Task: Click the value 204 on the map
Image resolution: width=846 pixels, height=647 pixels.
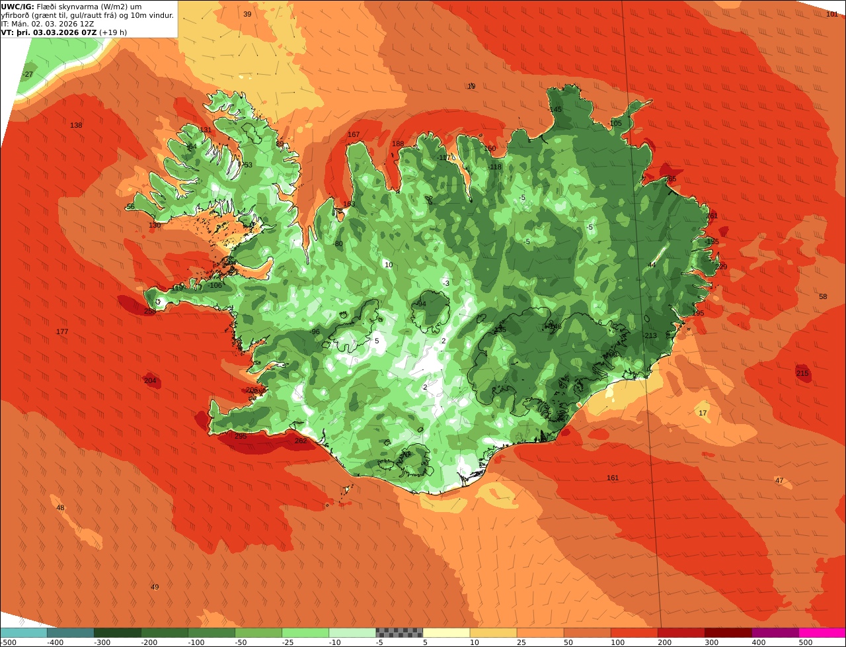Action: click(150, 380)
